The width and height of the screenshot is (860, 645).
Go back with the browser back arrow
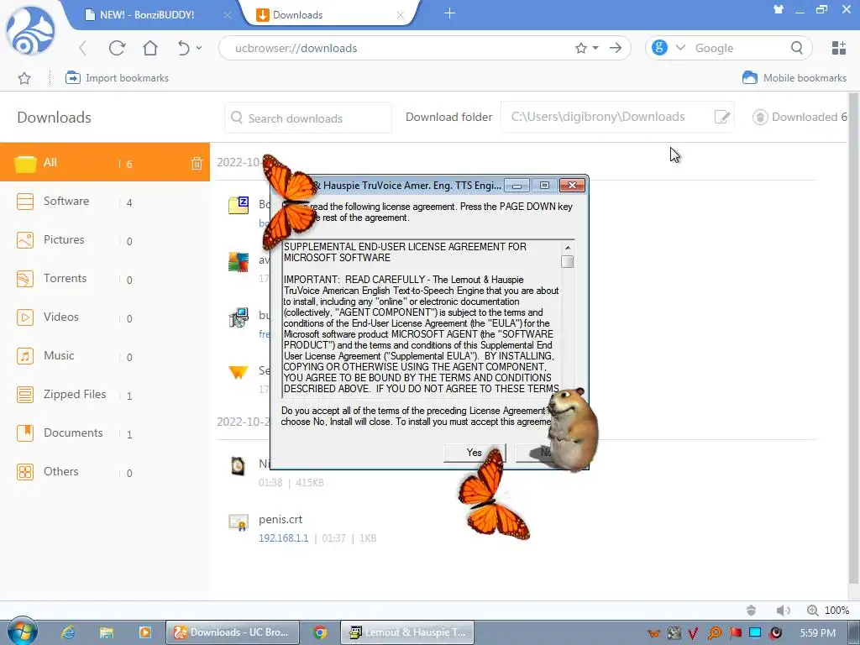83,48
